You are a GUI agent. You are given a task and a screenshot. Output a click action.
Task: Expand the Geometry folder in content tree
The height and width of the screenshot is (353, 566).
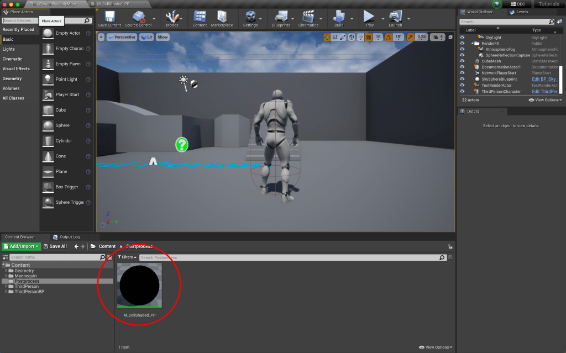pos(6,271)
